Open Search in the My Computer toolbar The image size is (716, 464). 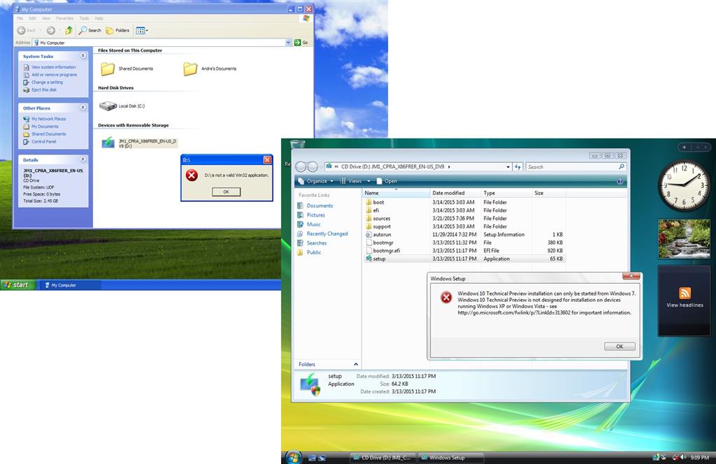tap(90, 31)
